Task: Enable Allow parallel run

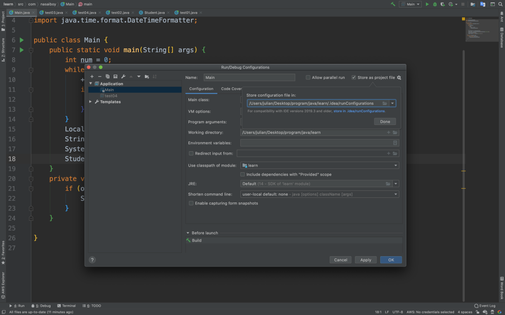Action: click(x=307, y=77)
